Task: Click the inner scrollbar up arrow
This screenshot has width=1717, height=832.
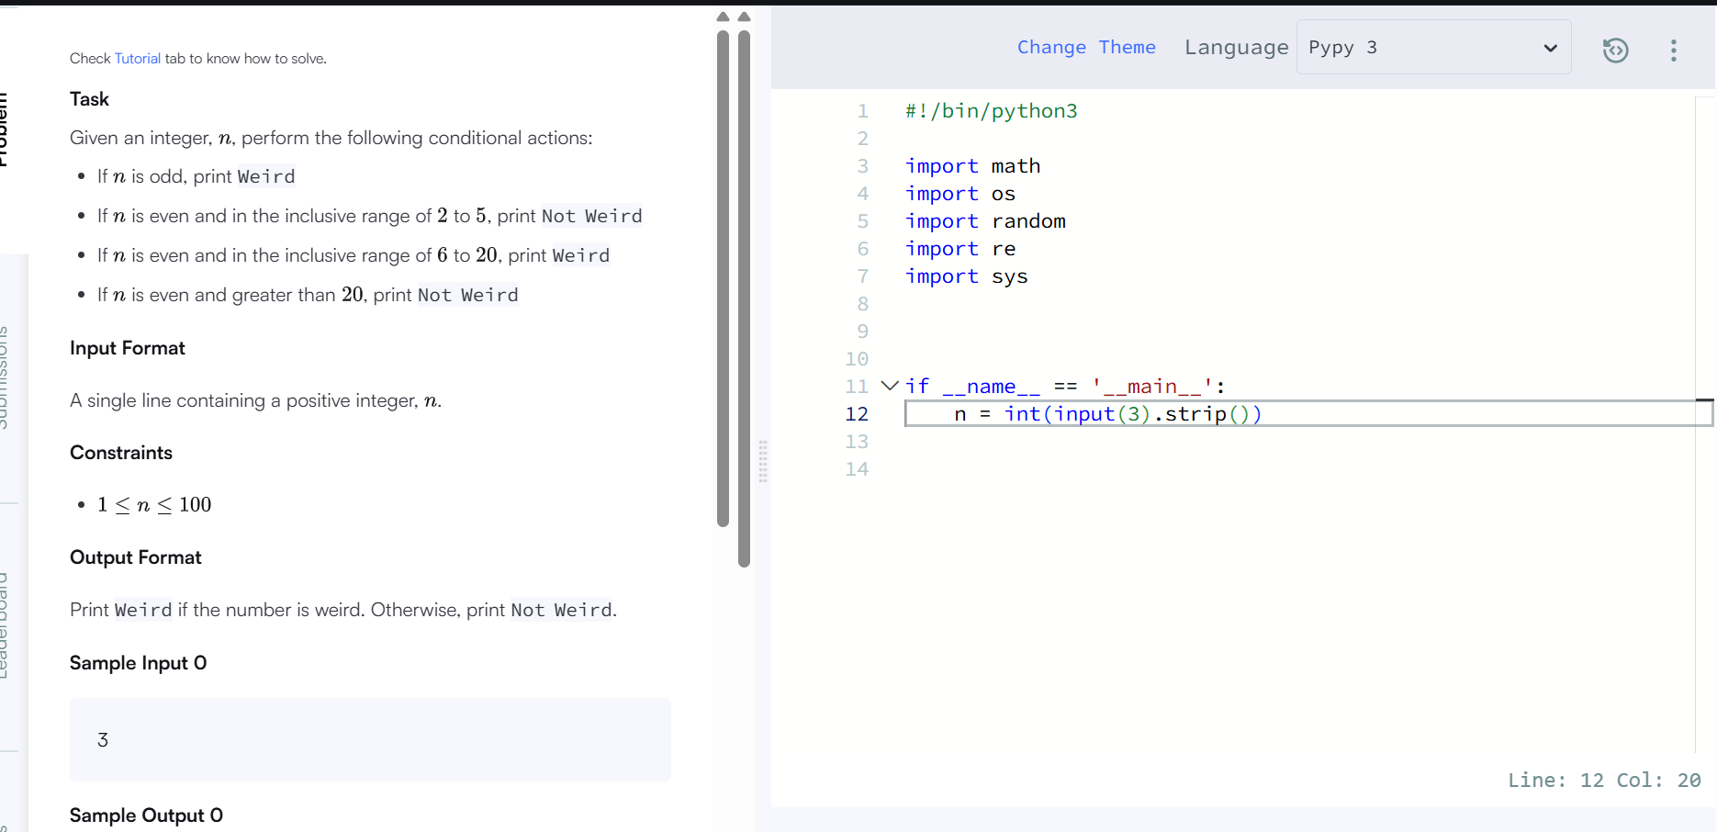Action: tap(723, 17)
